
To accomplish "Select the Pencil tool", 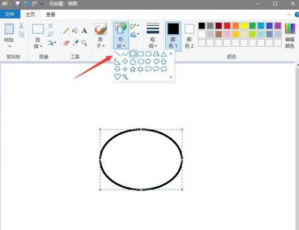I will click(66, 31).
